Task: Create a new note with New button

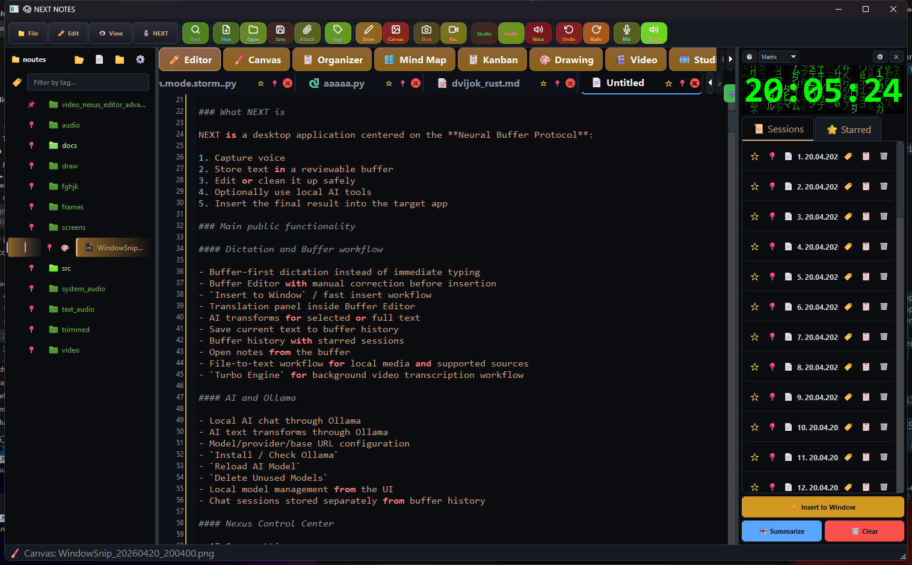Action: point(226,32)
